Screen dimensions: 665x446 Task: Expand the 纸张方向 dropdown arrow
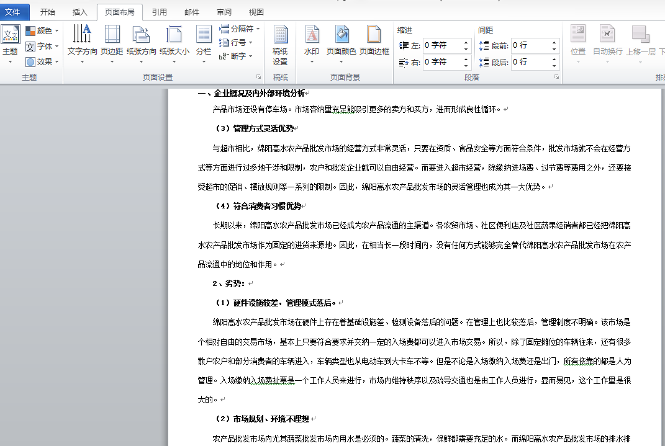(141, 62)
